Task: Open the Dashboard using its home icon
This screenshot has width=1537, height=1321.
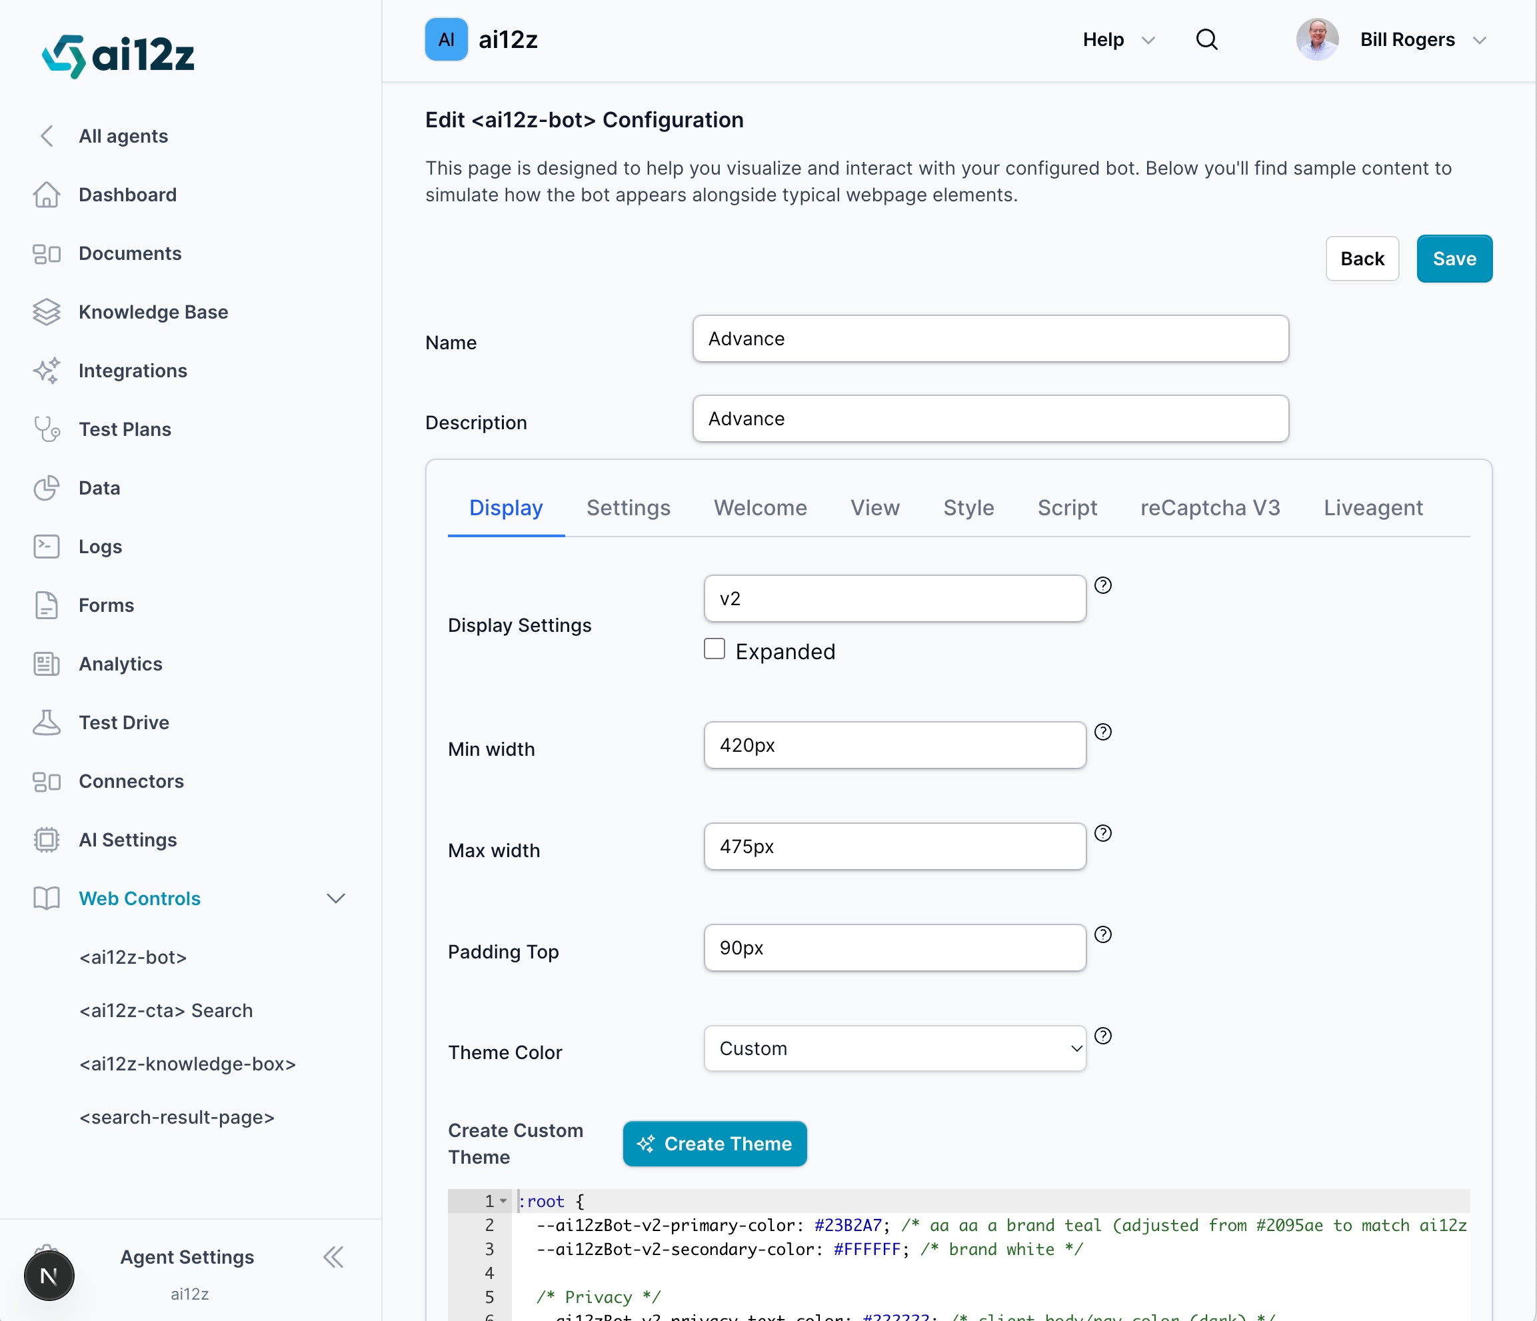Action: (47, 195)
